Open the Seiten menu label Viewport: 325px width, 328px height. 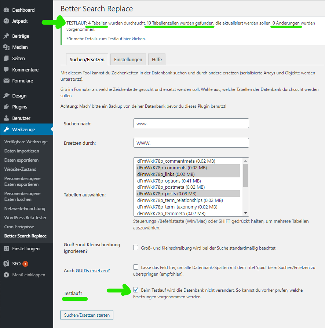coord(18,58)
